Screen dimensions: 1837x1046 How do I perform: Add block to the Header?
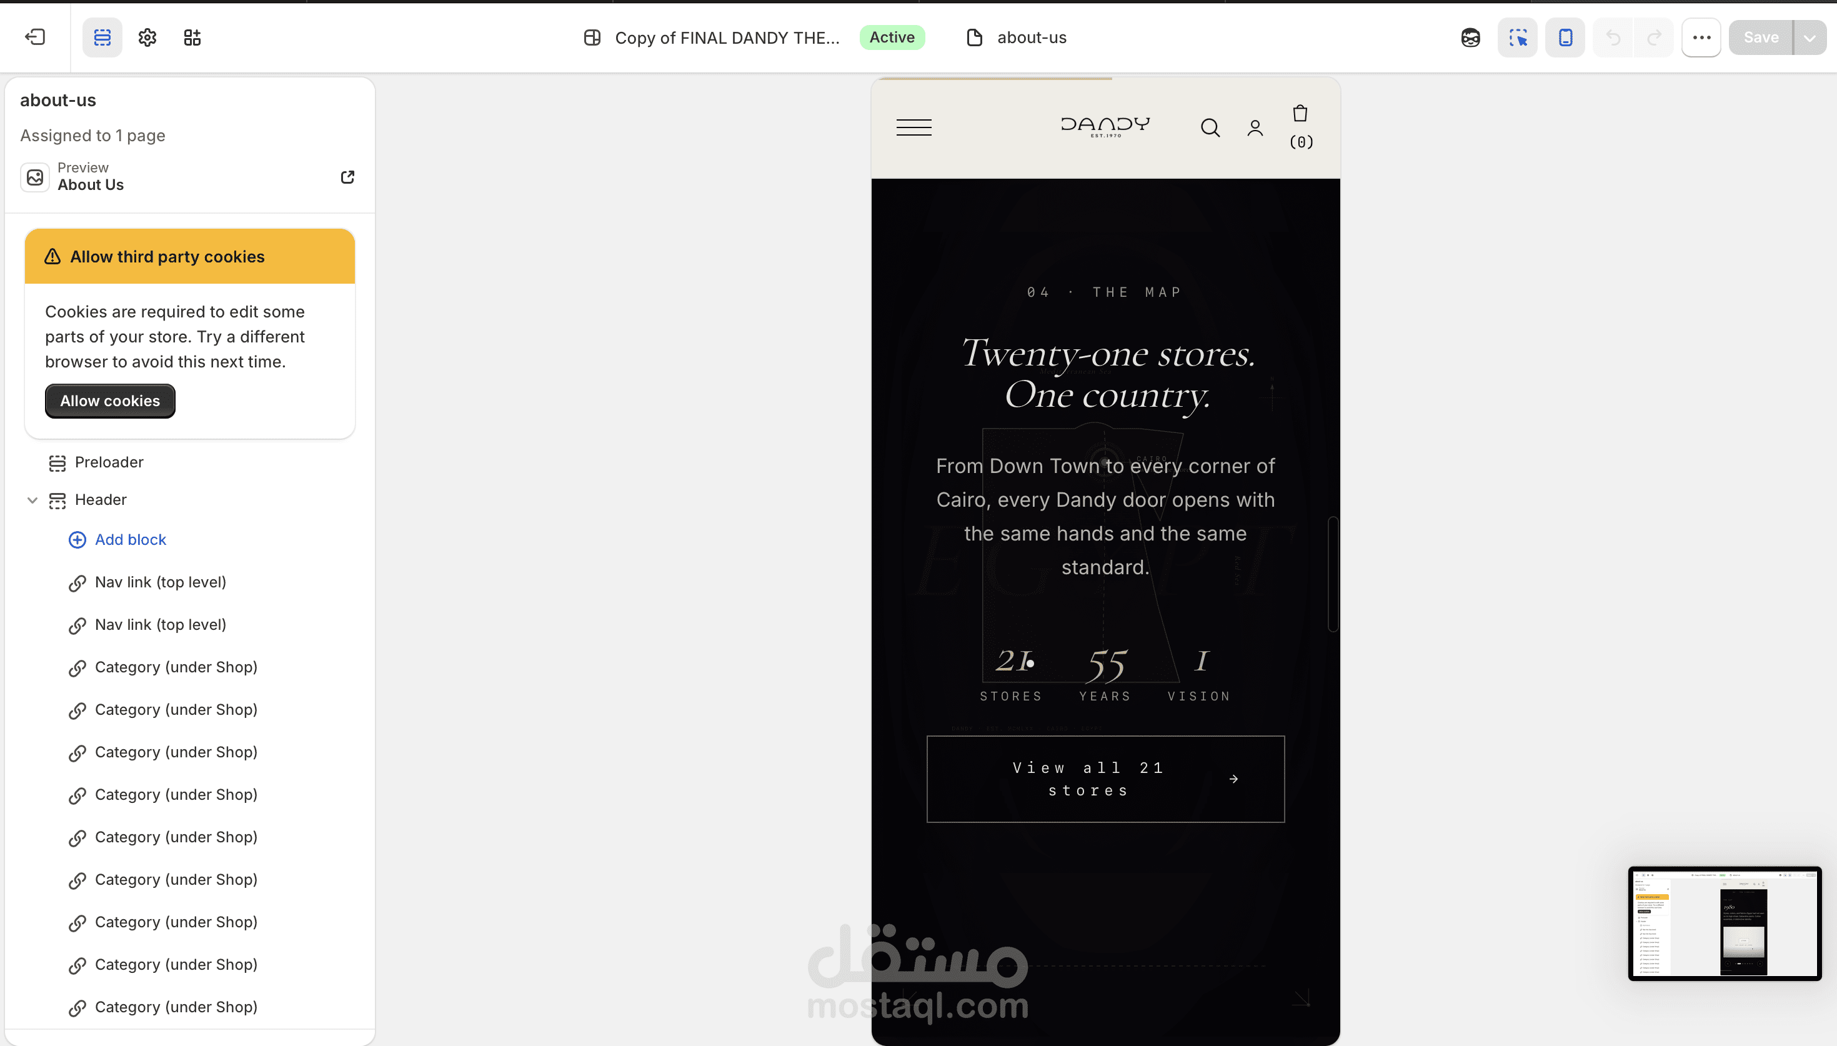click(130, 539)
